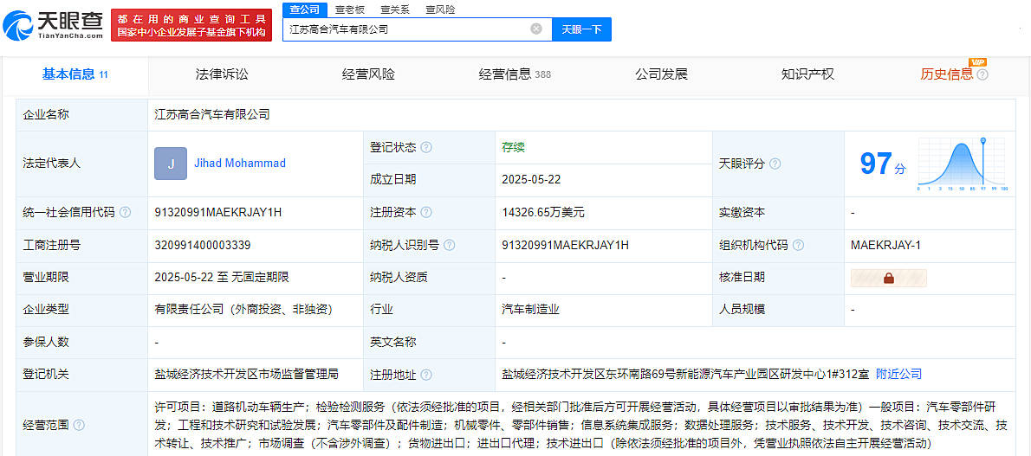Open the 知识产权 tab
Screen dimensions: 1031x456
[807, 74]
